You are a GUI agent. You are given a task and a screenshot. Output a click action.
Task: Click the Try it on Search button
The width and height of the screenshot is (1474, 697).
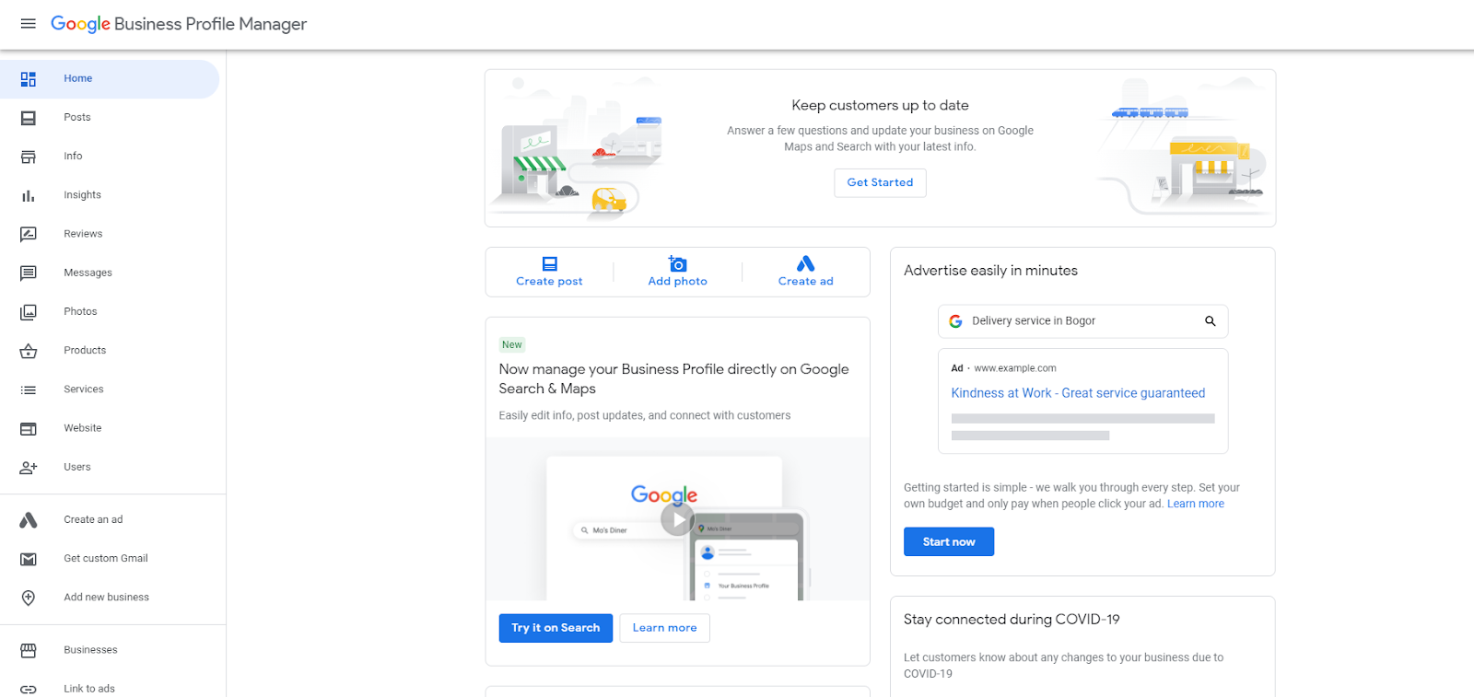click(556, 628)
